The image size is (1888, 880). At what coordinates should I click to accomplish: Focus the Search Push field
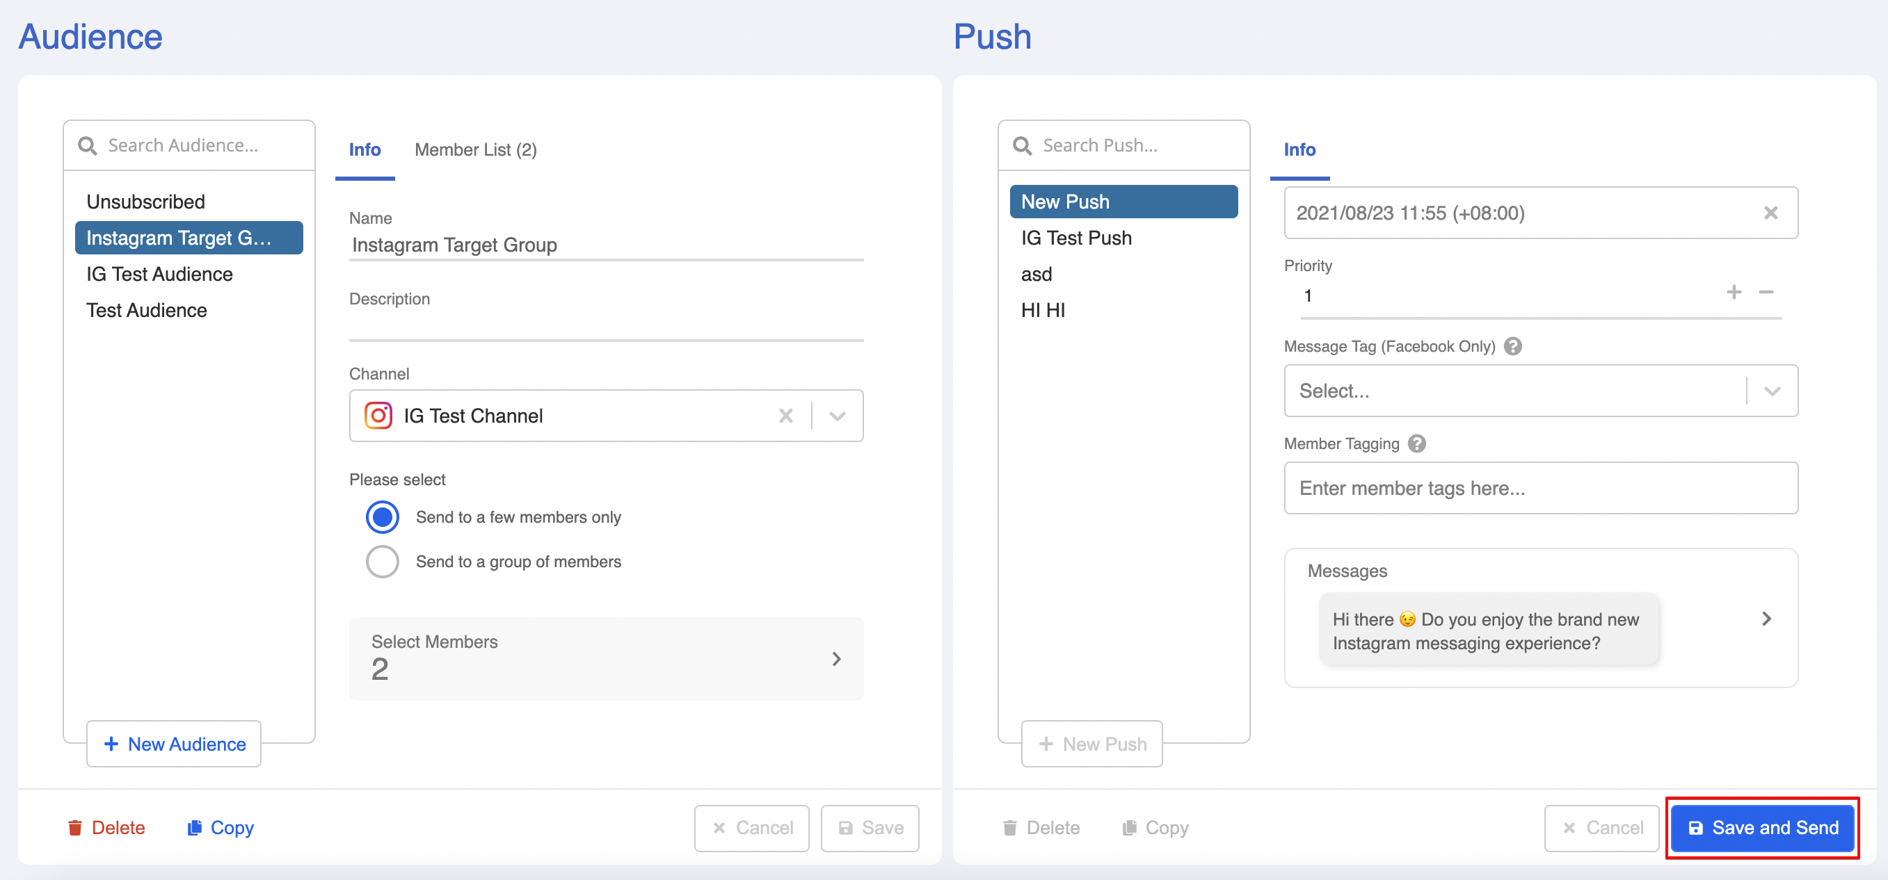[x=1123, y=146]
